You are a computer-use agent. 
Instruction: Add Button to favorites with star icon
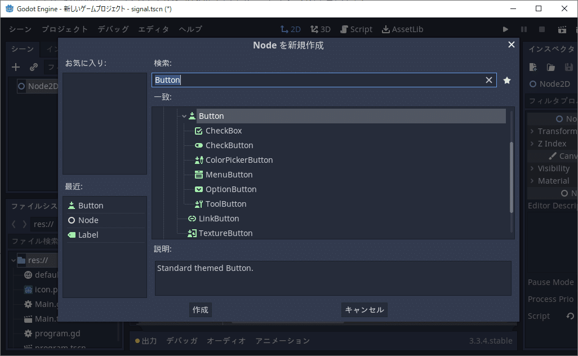point(507,81)
